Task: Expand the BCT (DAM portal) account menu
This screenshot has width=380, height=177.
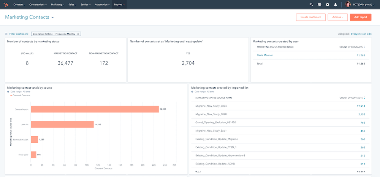Action: [364, 5]
